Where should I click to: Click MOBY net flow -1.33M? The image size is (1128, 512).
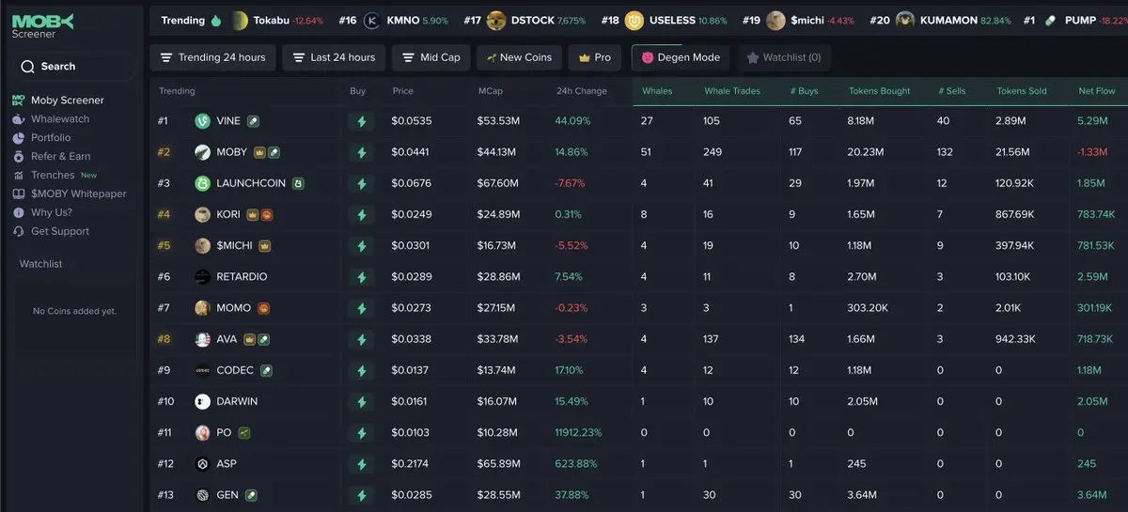[1093, 152]
